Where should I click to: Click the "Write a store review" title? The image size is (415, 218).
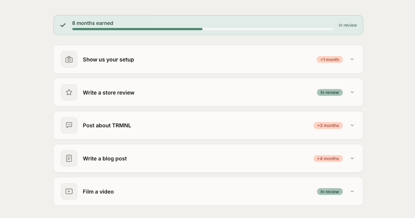pos(109,93)
